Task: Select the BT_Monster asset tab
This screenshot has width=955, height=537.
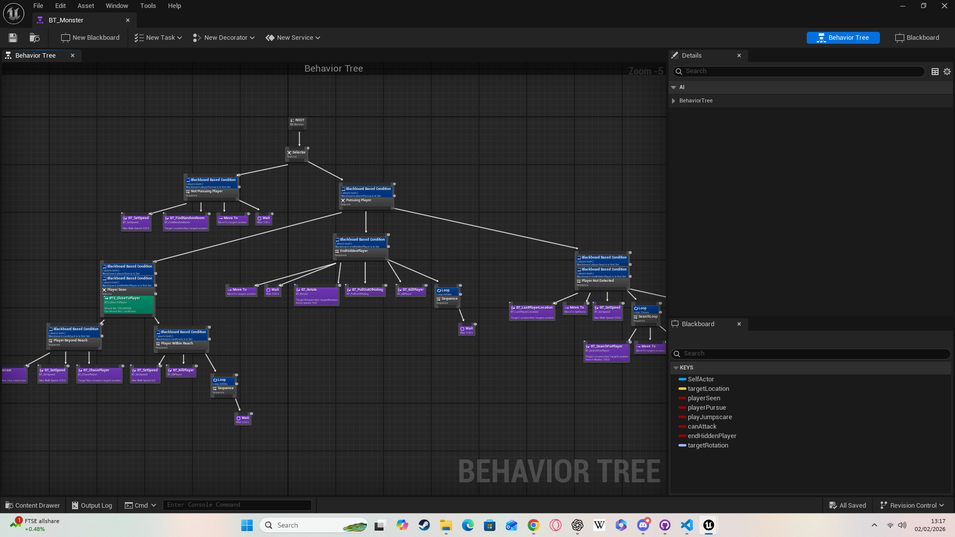Action: (67, 20)
